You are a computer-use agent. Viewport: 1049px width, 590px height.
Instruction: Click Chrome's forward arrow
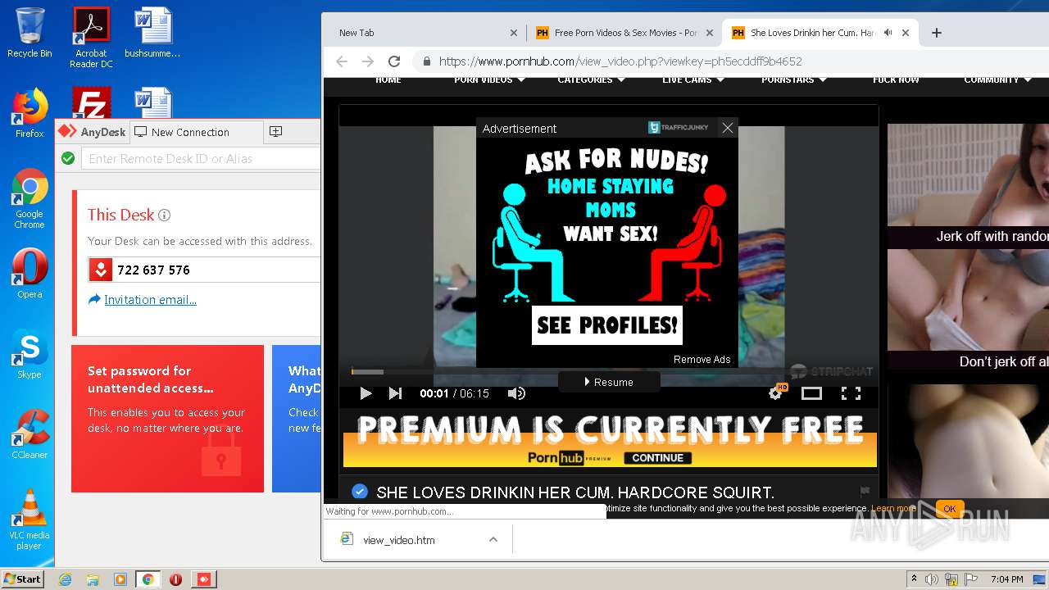tap(368, 61)
